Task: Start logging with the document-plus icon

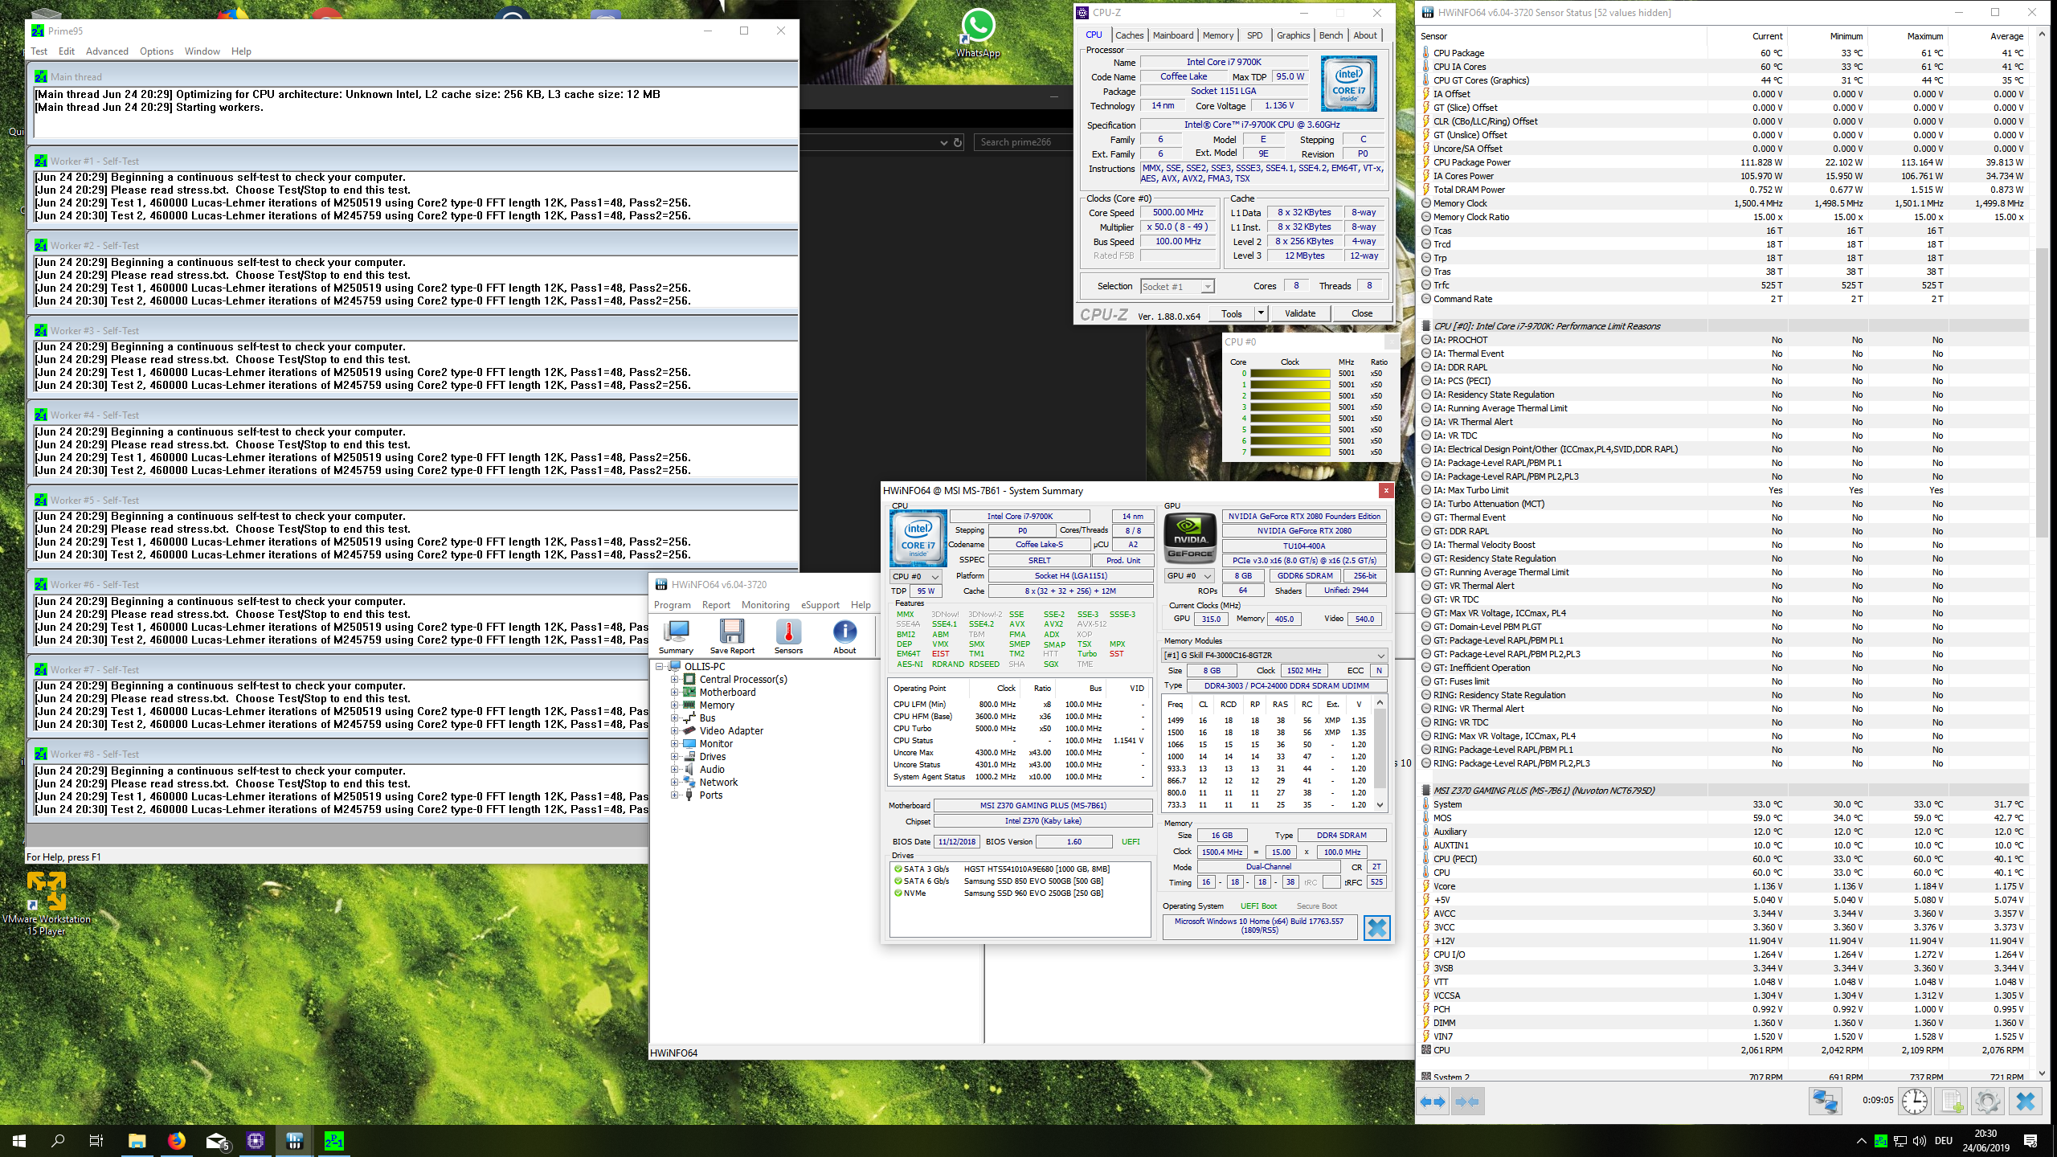Action: coord(1951,1102)
